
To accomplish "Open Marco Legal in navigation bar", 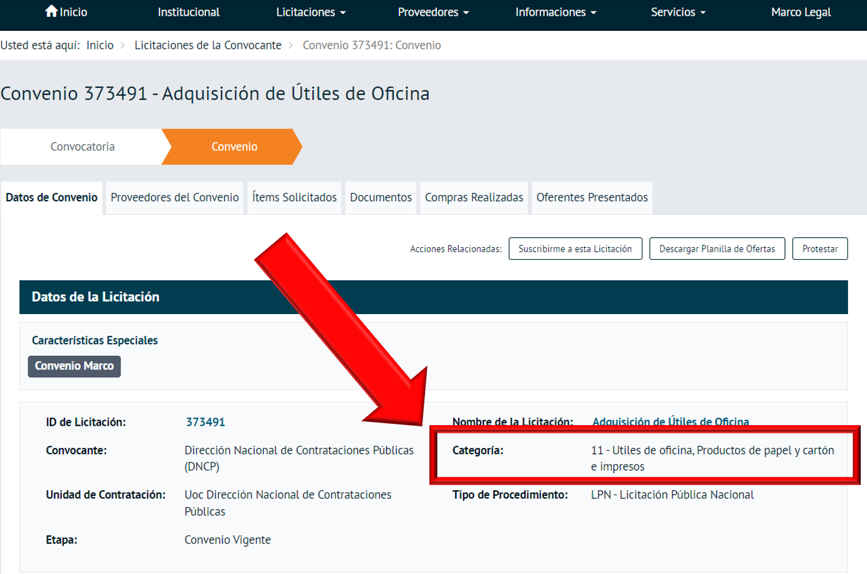I will [x=801, y=12].
